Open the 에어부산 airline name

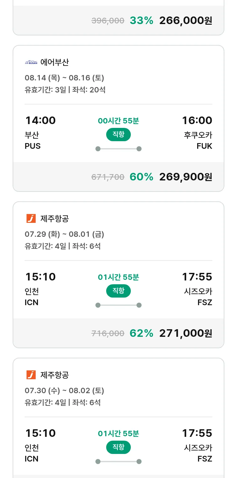pos(55,62)
